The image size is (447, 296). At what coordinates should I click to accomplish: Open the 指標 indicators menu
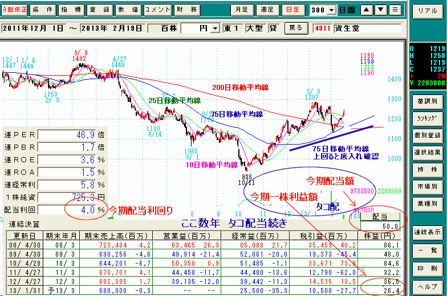click(x=71, y=10)
